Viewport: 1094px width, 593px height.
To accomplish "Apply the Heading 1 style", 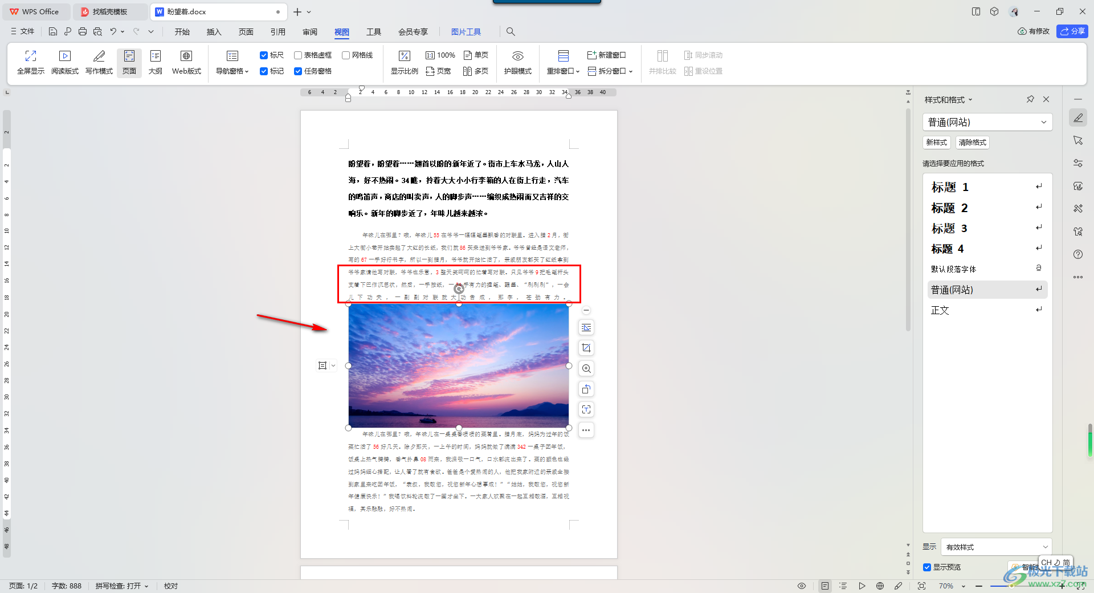I will tap(987, 187).
